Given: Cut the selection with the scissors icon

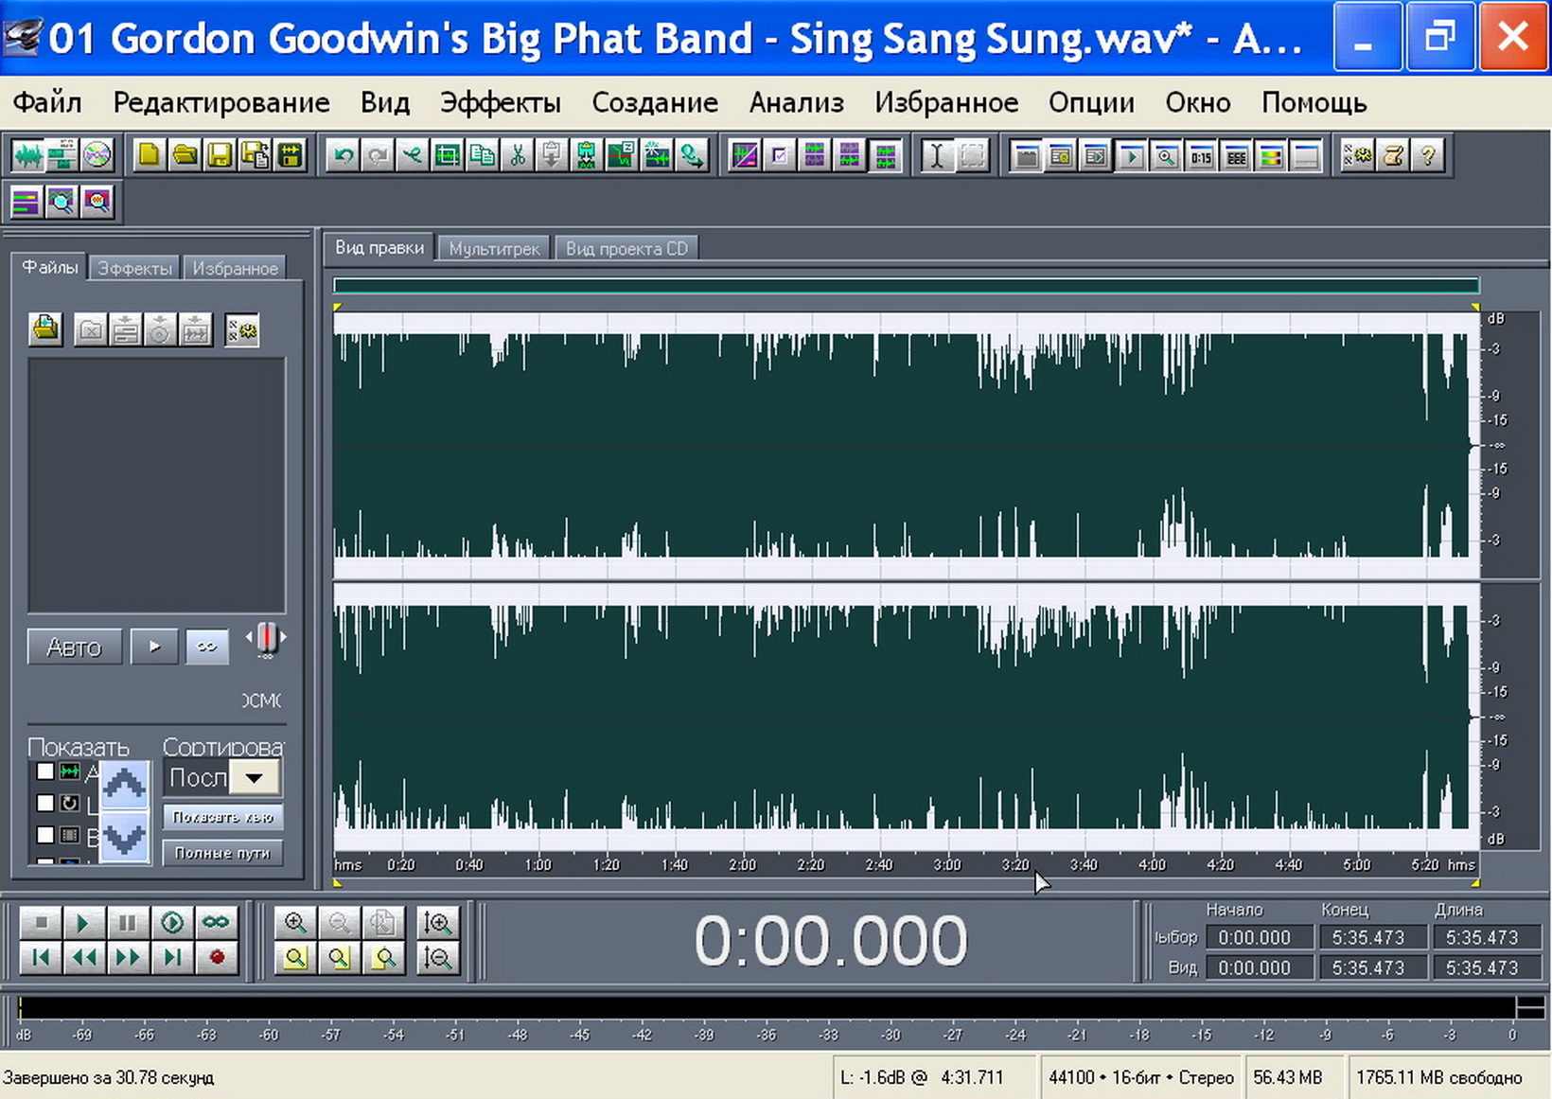Looking at the screenshot, I should point(518,155).
